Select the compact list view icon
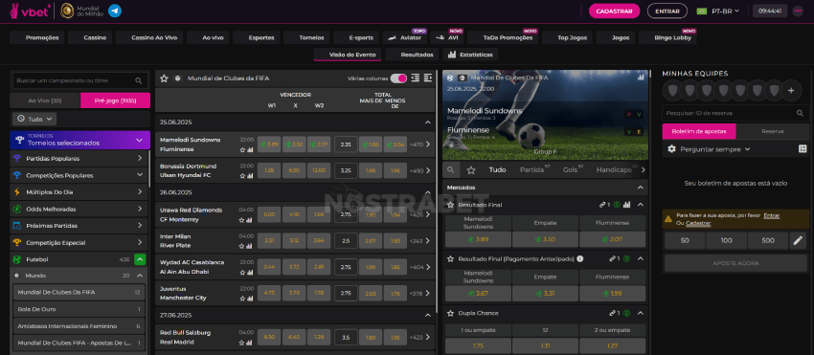The width and height of the screenshot is (814, 355). tap(415, 78)
